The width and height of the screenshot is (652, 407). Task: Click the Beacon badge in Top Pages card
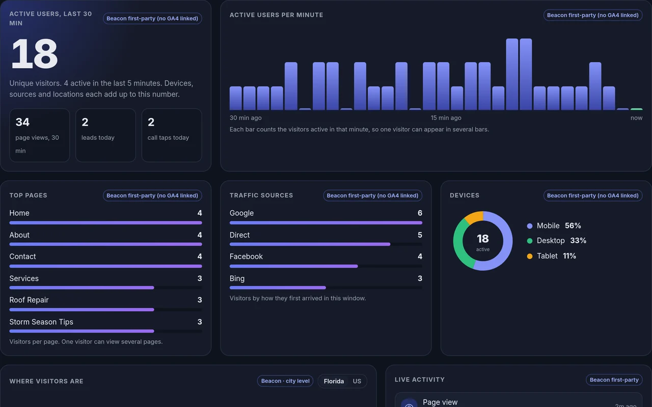pyautogui.click(x=152, y=195)
